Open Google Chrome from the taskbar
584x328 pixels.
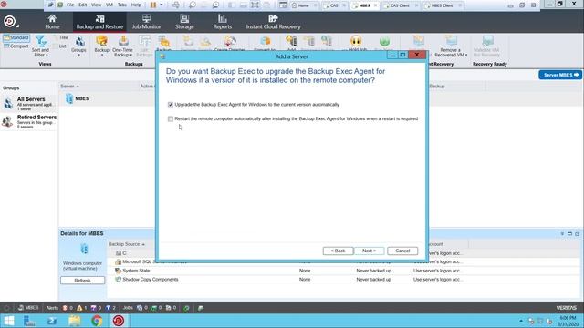97,321
